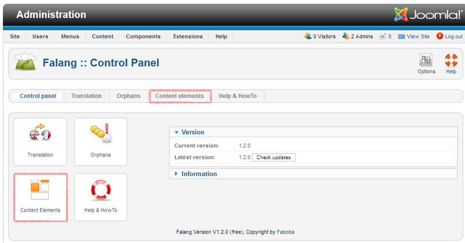Open the Site menu
This screenshot has height=243, width=465.
15,37
